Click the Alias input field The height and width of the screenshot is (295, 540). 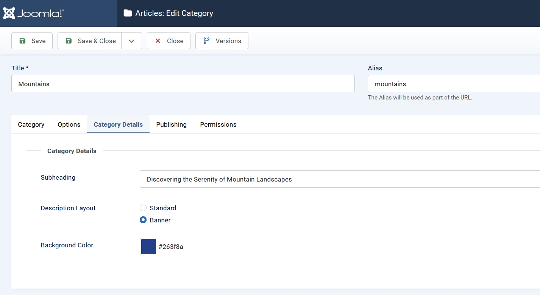[454, 84]
